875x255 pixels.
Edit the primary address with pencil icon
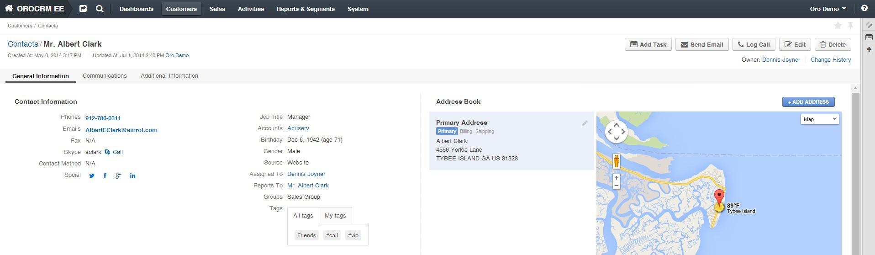pos(584,123)
